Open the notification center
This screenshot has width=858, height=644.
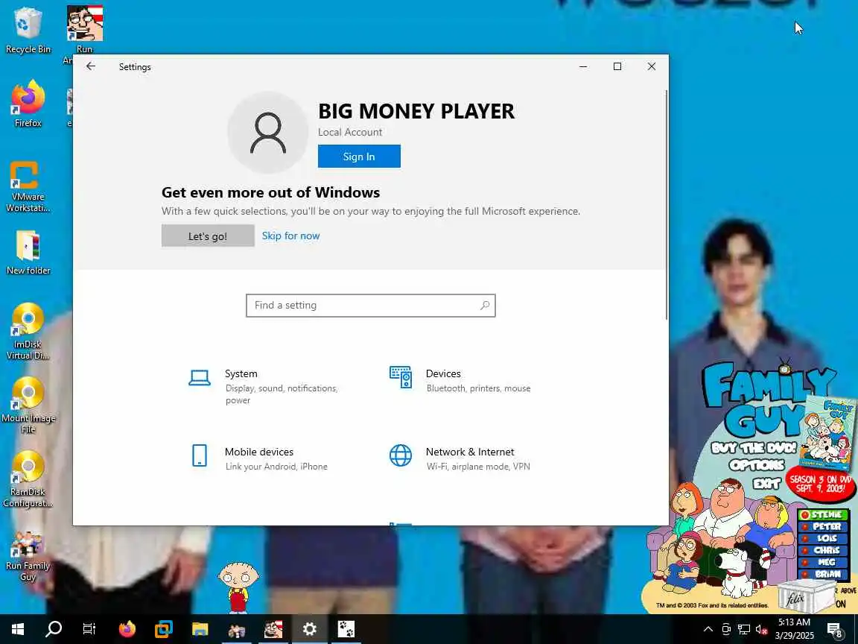click(834, 629)
